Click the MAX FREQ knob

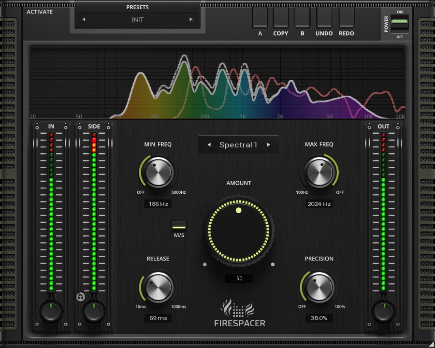pyautogui.click(x=319, y=173)
